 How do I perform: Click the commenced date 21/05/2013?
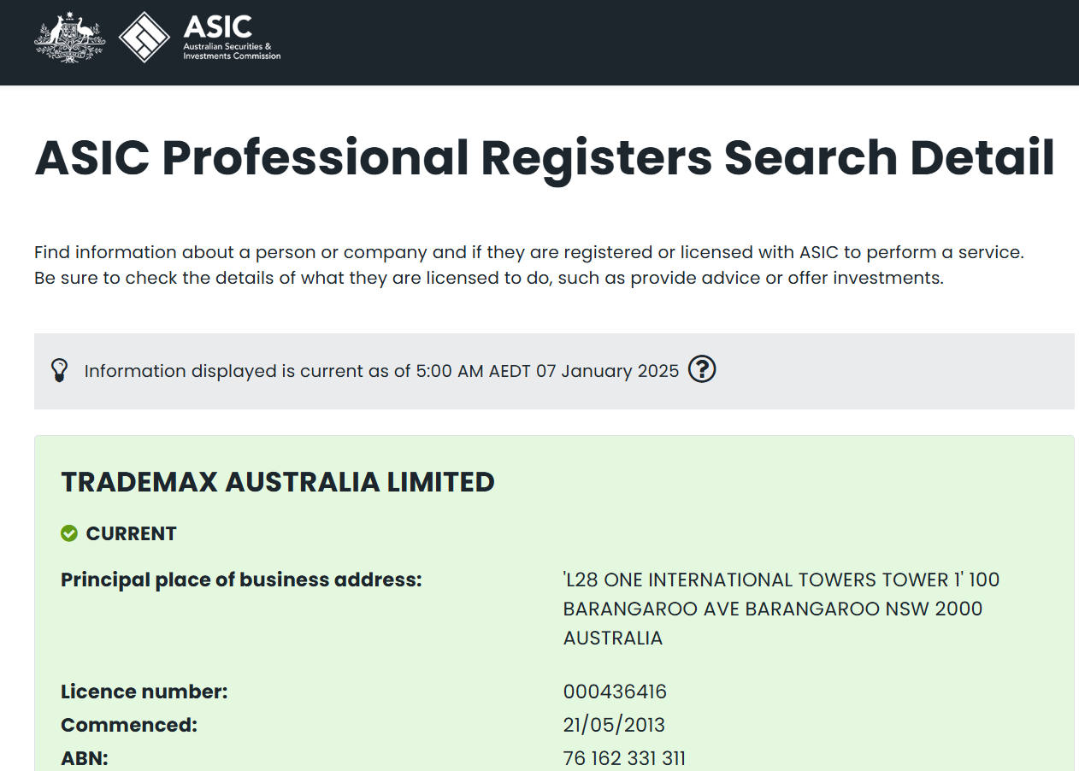click(x=614, y=725)
